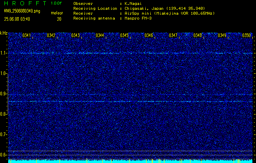
Task: Click the kHz axis unit label
Action: click(4, 33)
